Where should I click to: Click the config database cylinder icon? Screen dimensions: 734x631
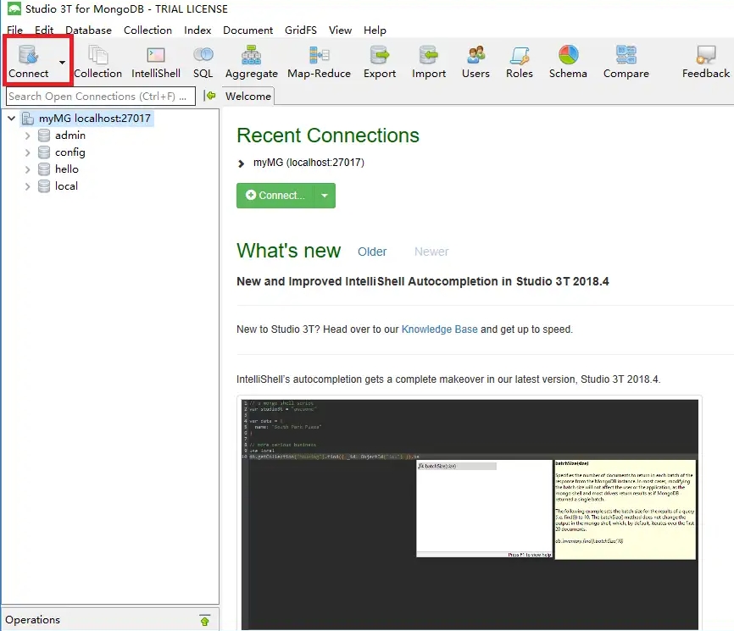44,152
